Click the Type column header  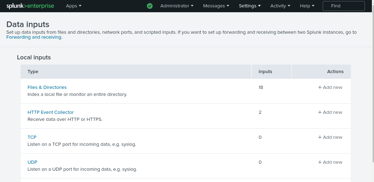coord(136,72)
